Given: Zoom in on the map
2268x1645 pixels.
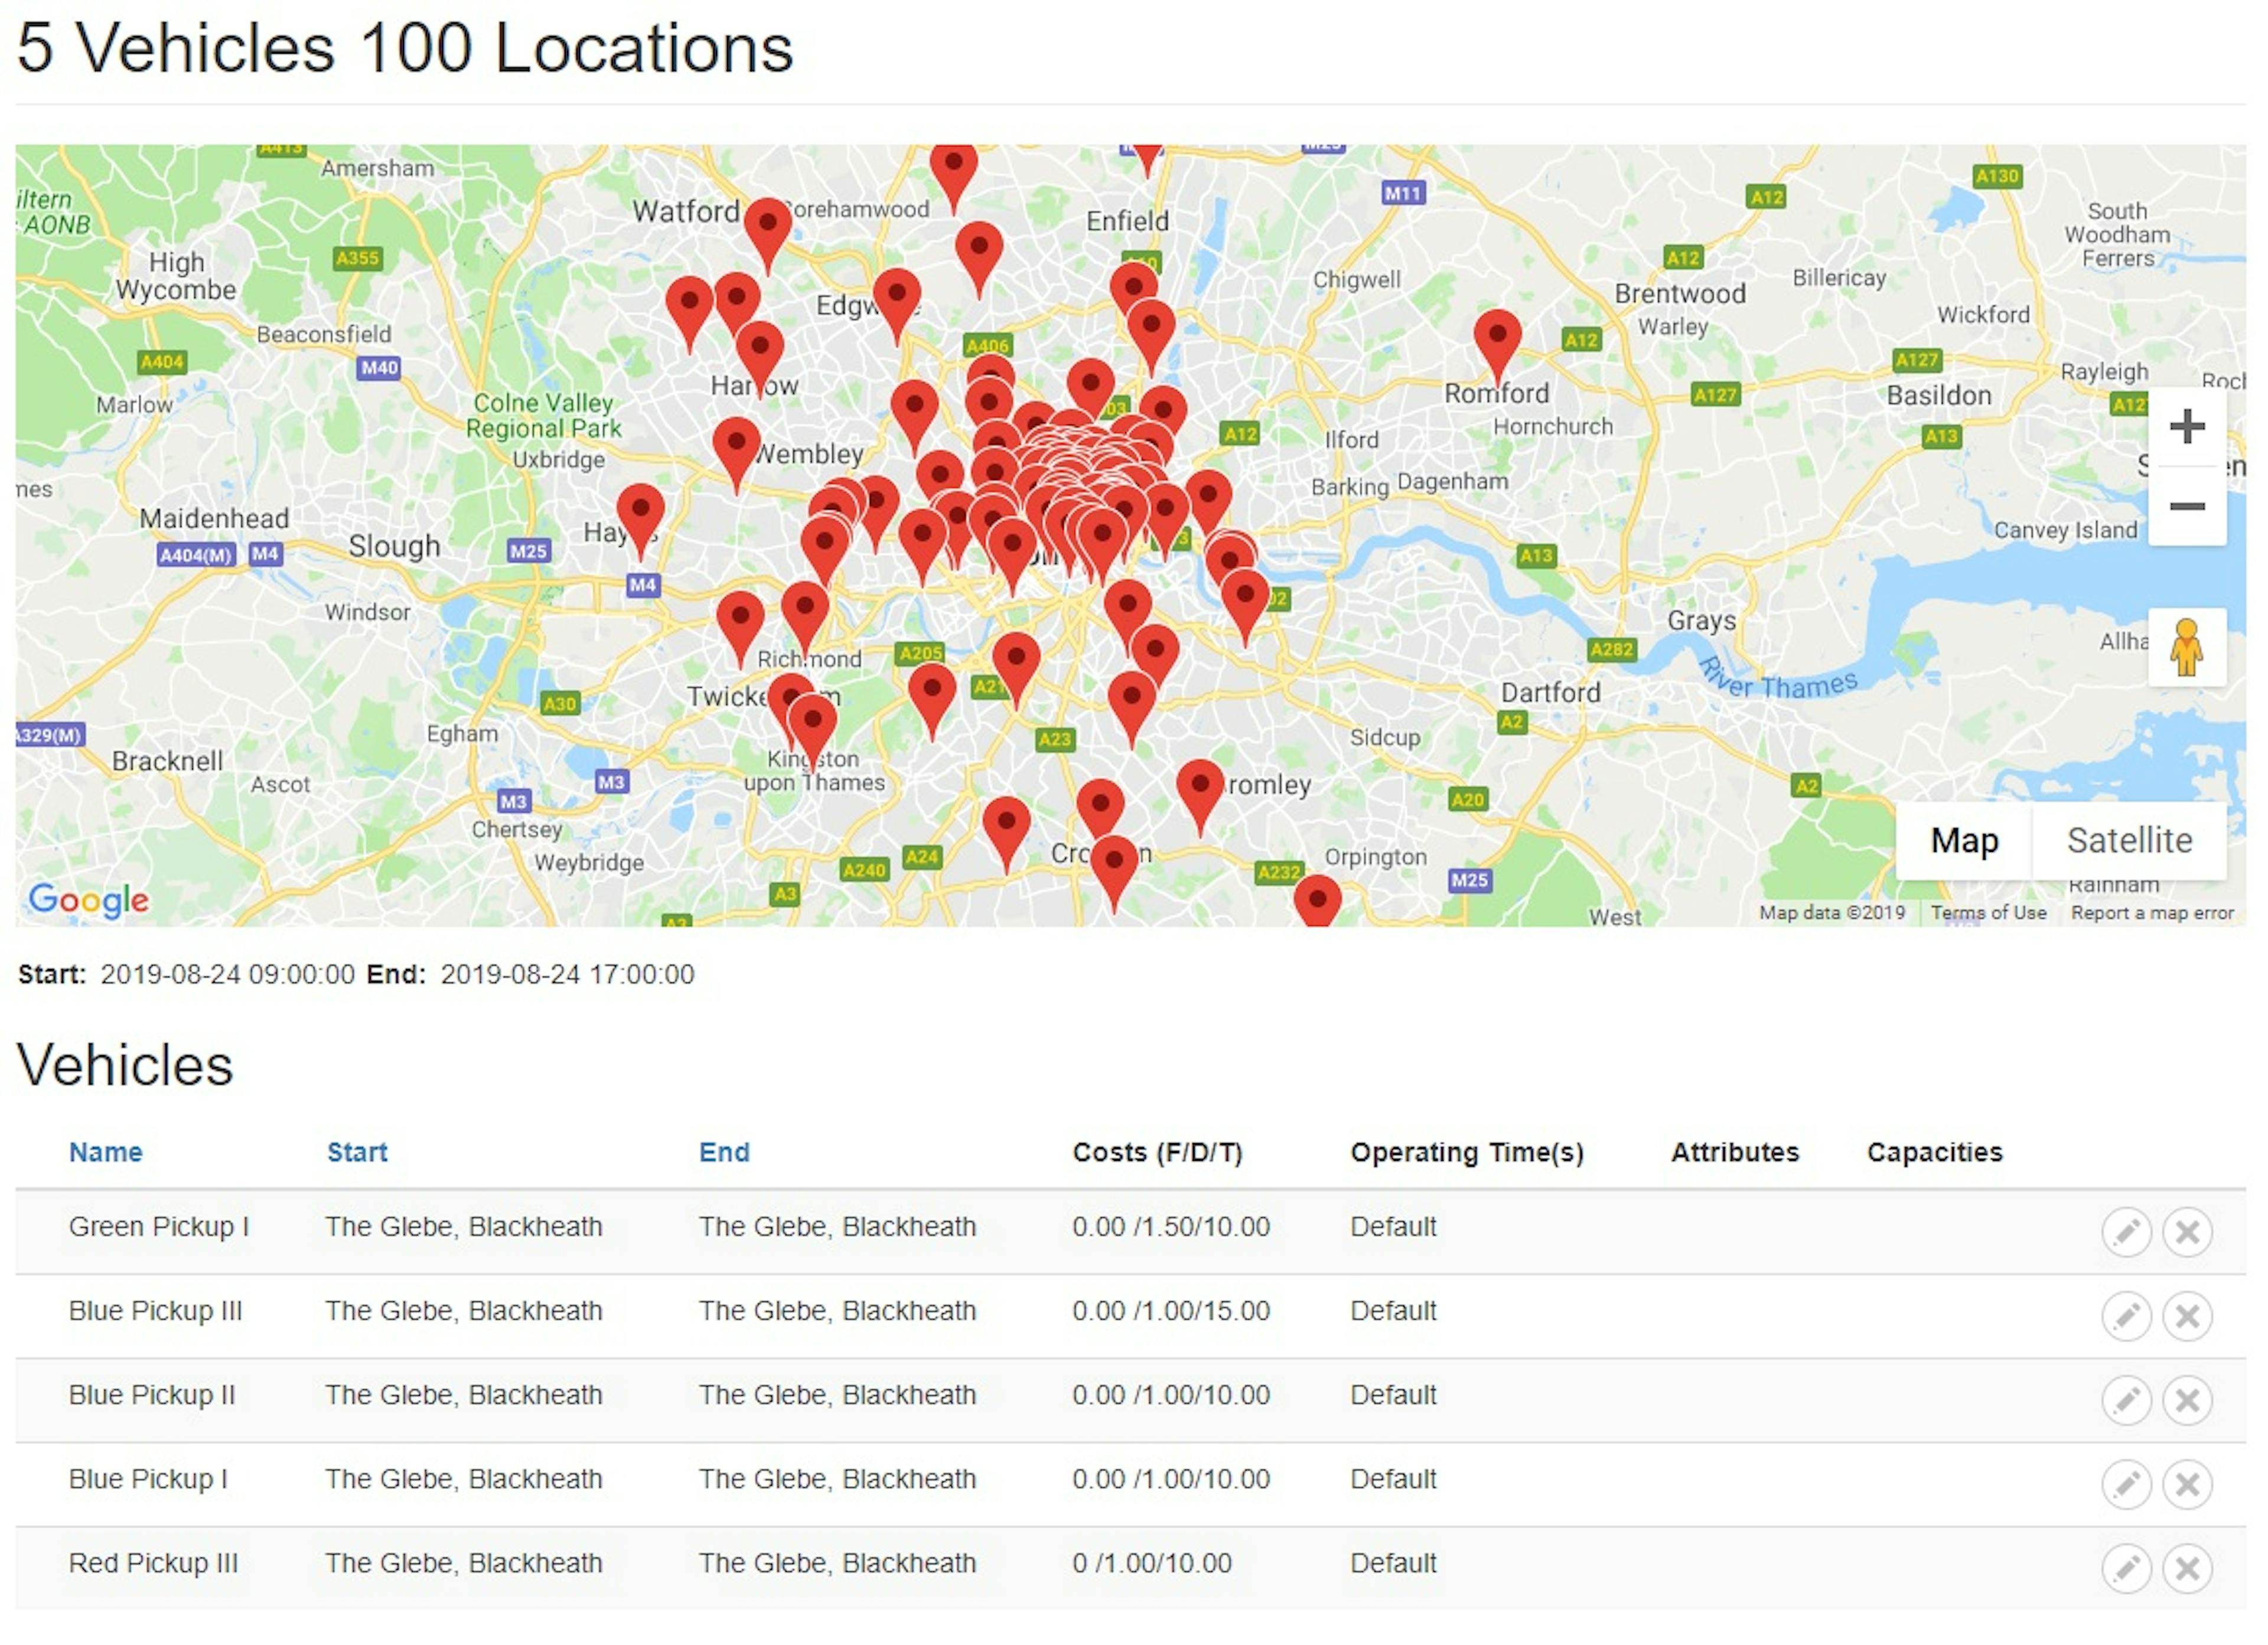Looking at the screenshot, I should [2187, 427].
